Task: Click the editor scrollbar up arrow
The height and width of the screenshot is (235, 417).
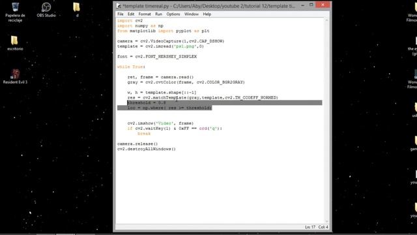Action: [x=326, y=20]
